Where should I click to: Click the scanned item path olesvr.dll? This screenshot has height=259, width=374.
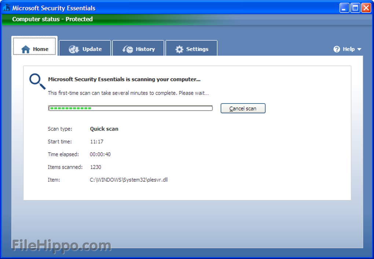coord(129,180)
